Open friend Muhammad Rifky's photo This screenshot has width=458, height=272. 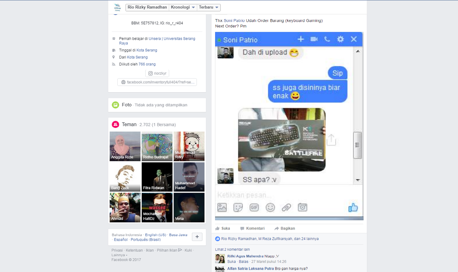[x=189, y=146]
